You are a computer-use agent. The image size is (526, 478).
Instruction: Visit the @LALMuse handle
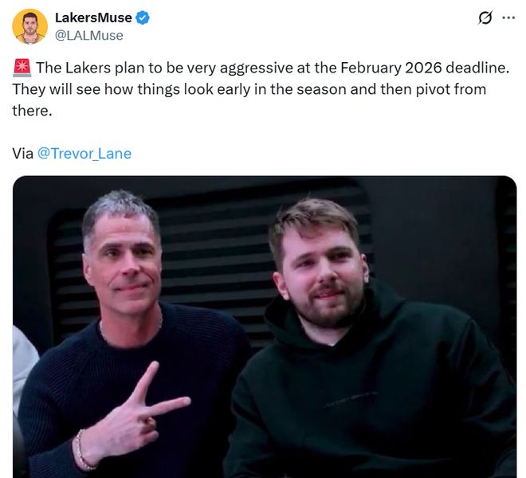pyautogui.click(x=89, y=36)
